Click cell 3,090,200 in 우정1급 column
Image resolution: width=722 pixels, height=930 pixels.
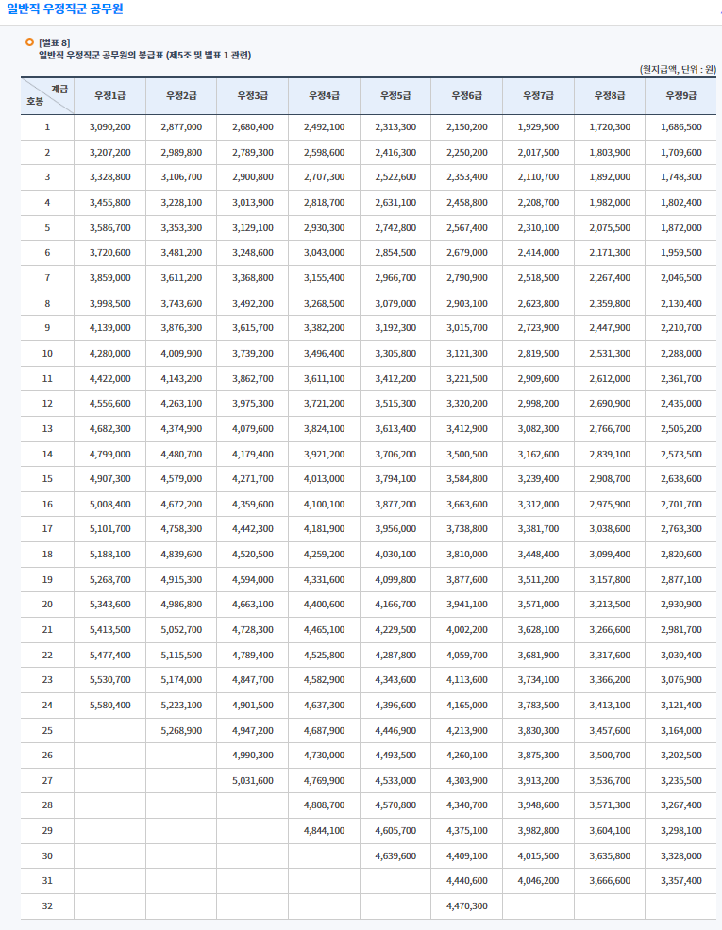pyautogui.click(x=109, y=127)
